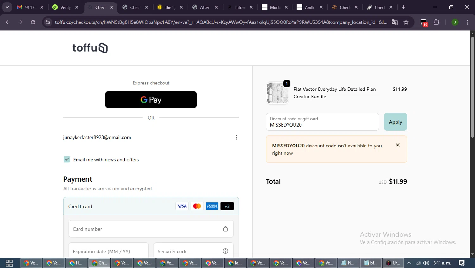Open site information icon in address bar
Image resolution: width=475 pixels, height=268 pixels.
[48, 22]
